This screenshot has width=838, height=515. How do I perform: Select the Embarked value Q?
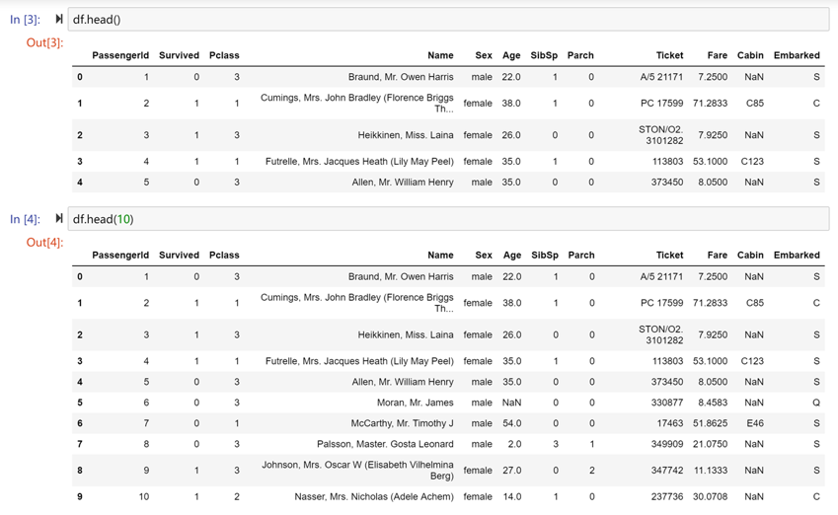[815, 403]
